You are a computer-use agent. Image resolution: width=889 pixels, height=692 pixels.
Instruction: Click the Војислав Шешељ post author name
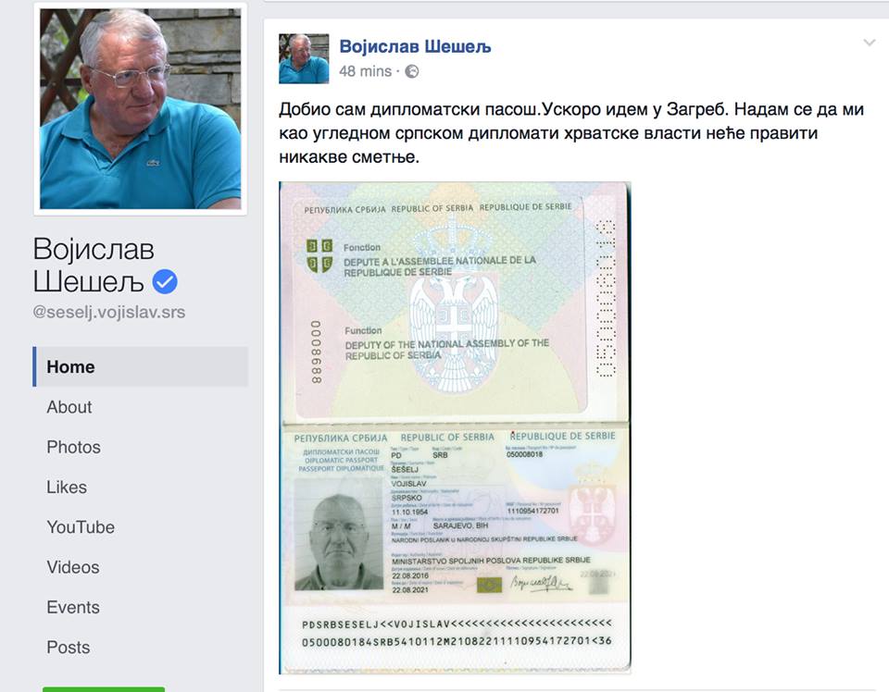[415, 46]
